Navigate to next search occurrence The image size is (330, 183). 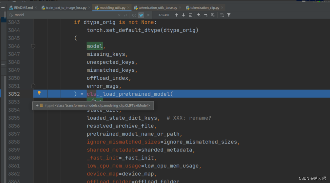[183, 15]
